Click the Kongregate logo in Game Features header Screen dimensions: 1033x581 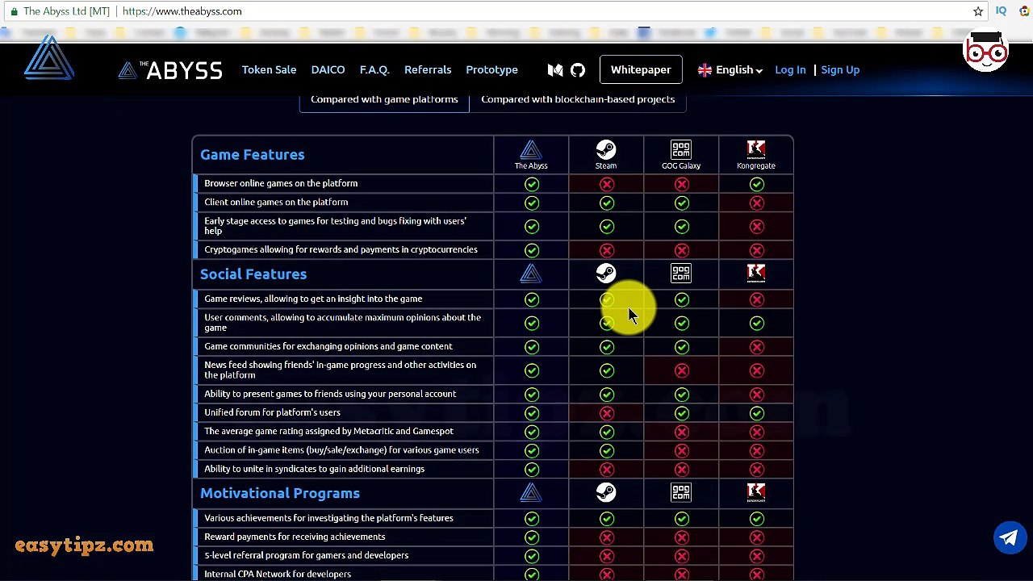tap(756, 149)
